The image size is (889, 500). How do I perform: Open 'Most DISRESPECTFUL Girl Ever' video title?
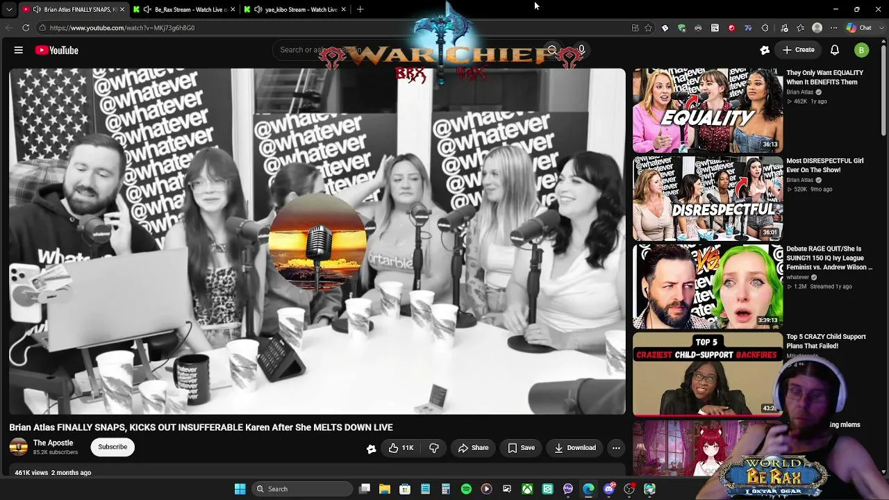825,165
